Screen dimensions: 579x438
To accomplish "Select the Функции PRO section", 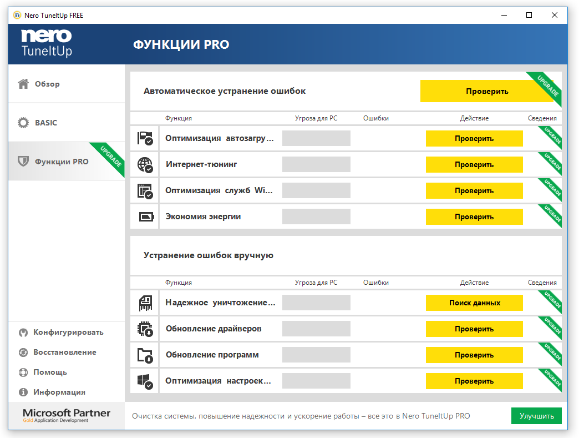I will click(x=67, y=162).
